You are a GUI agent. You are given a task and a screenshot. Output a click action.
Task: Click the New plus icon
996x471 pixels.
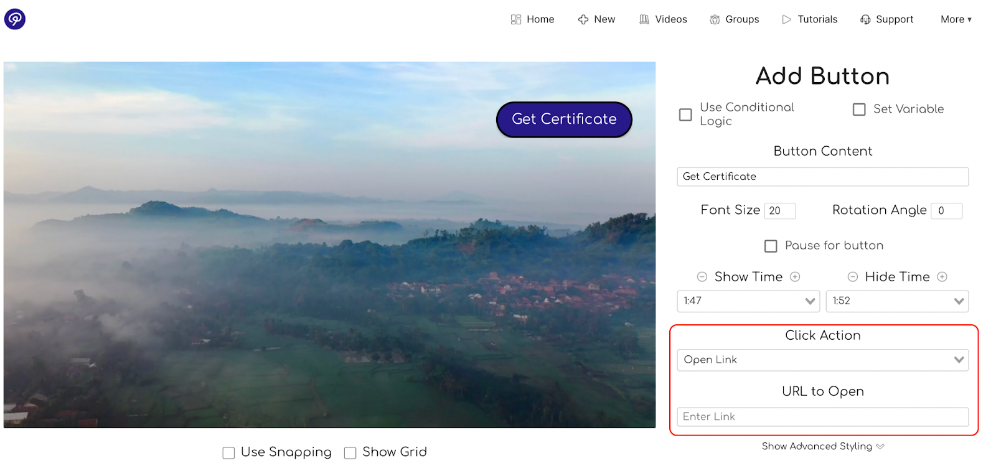click(583, 19)
